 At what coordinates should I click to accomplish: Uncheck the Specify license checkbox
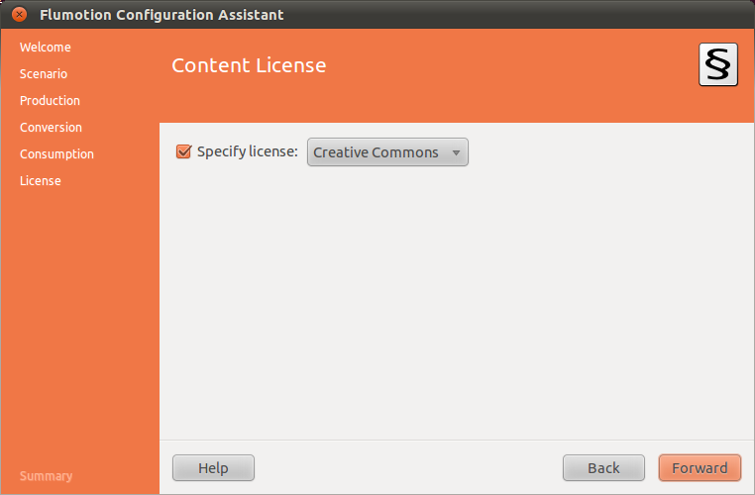click(183, 151)
